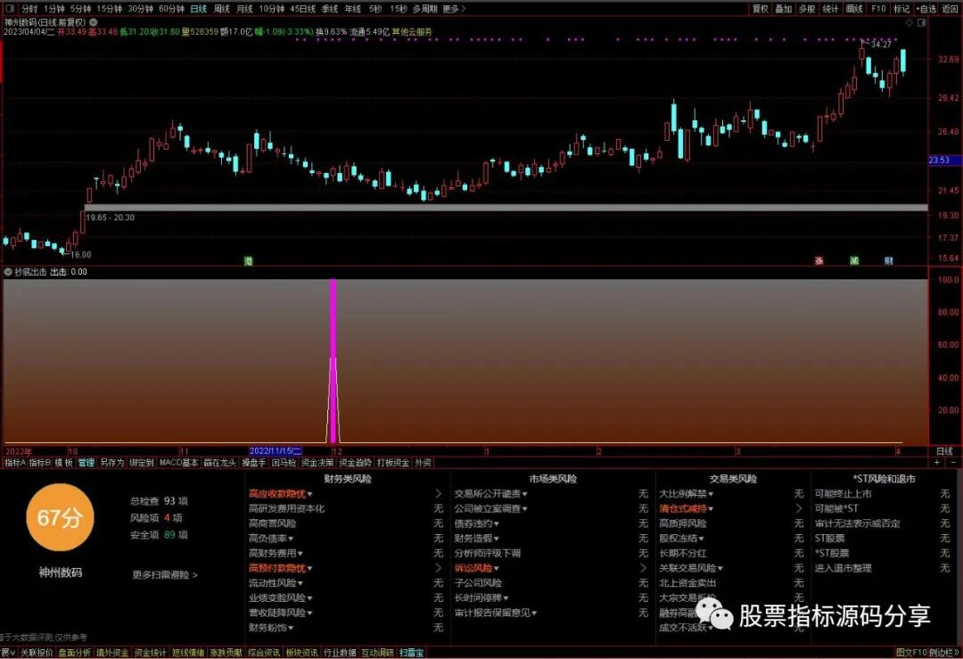
Task: Open 扫雷宝 bottom tab
Action: [411, 652]
